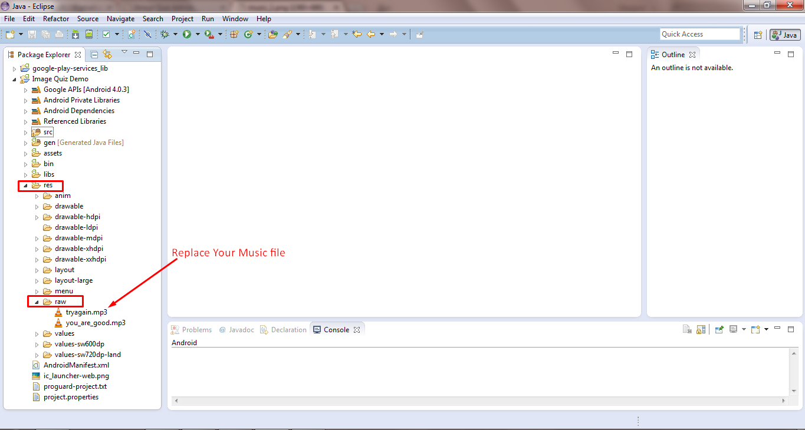Click the green Run button in toolbar
This screenshot has width=805, height=430.
tap(187, 35)
